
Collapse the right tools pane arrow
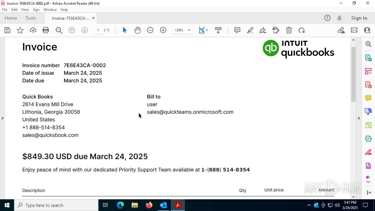tap(359, 118)
